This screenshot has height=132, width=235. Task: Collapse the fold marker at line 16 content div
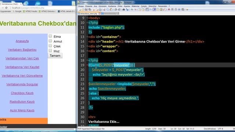(87, 51)
